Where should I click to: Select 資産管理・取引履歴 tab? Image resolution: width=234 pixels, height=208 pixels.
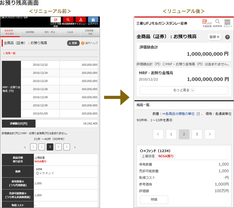click(x=10, y=32)
